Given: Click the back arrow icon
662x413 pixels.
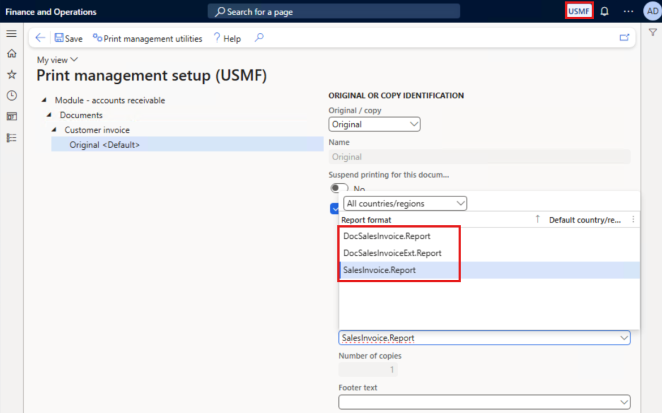Looking at the screenshot, I should click(40, 38).
